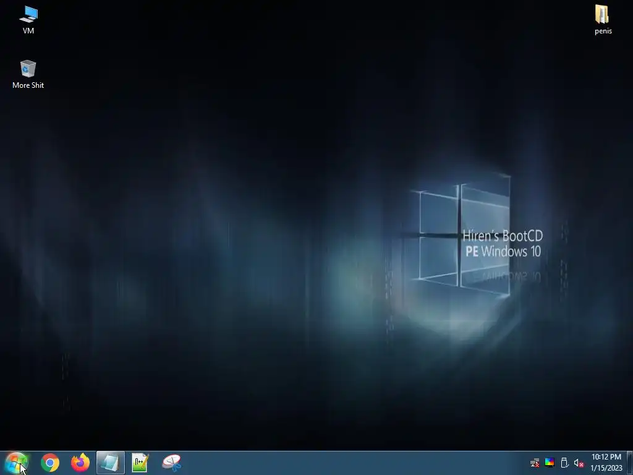Open Notepad++ from the taskbar
This screenshot has height=475, width=633.
[x=140, y=463]
